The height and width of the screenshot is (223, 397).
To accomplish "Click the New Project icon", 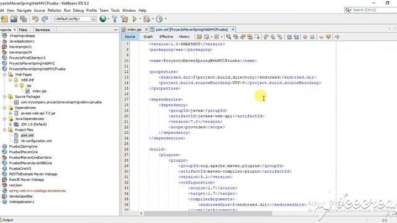I will pos(4,19).
